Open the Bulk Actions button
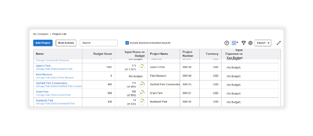Image resolution: width=313 pixels, height=136 pixels. coord(66,43)
